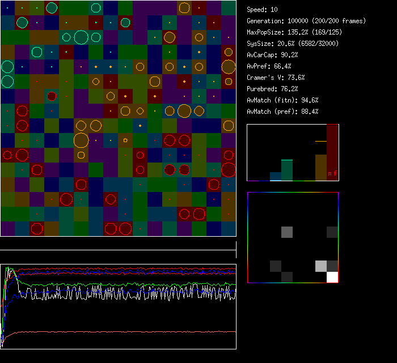
Task: Click the red 'm f' label in histogram
Action: 332,173
